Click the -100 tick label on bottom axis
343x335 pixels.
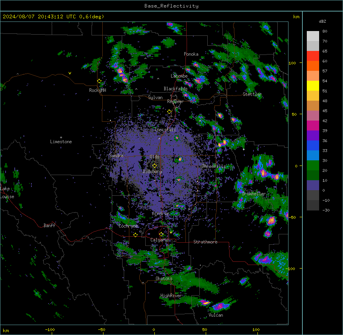point(50,329)
